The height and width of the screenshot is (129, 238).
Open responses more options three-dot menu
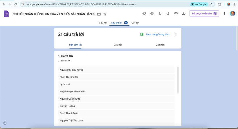[176, 34]
